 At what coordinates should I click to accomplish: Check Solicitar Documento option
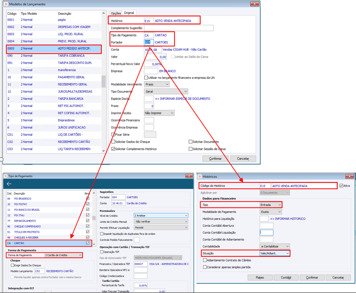(x=191, y=142)
